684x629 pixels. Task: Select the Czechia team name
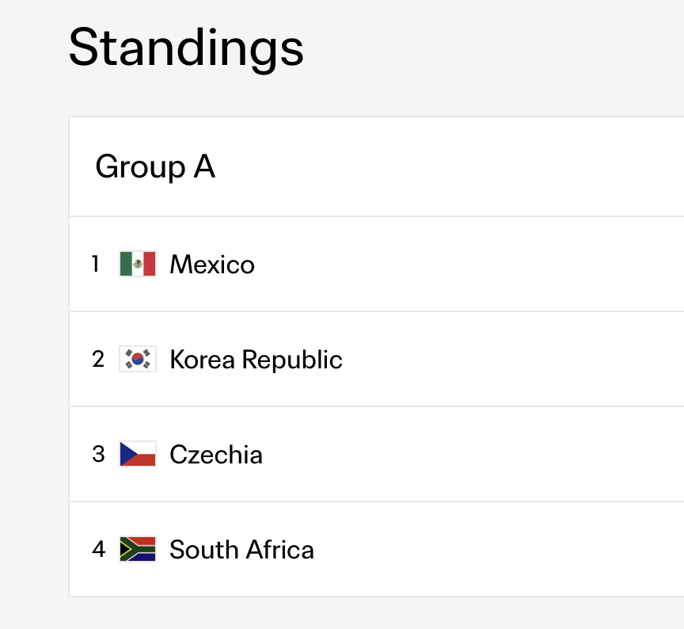216,455
